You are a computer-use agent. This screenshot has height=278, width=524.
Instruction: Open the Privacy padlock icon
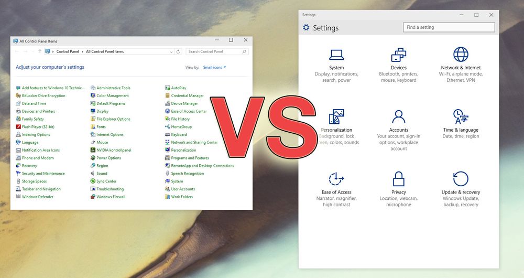coord(398,179)
